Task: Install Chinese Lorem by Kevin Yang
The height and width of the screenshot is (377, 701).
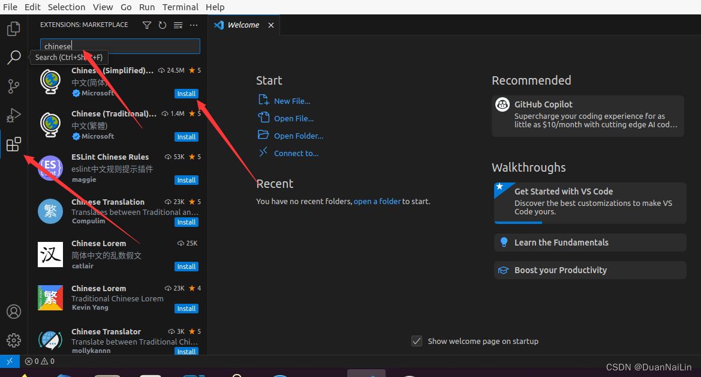Action: click(x=186, y=309)
